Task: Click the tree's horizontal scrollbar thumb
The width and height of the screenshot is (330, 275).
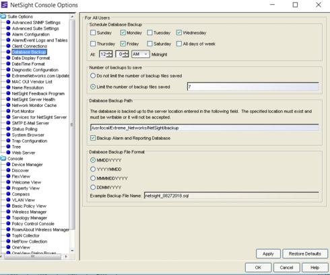Action: click(33, 256)
